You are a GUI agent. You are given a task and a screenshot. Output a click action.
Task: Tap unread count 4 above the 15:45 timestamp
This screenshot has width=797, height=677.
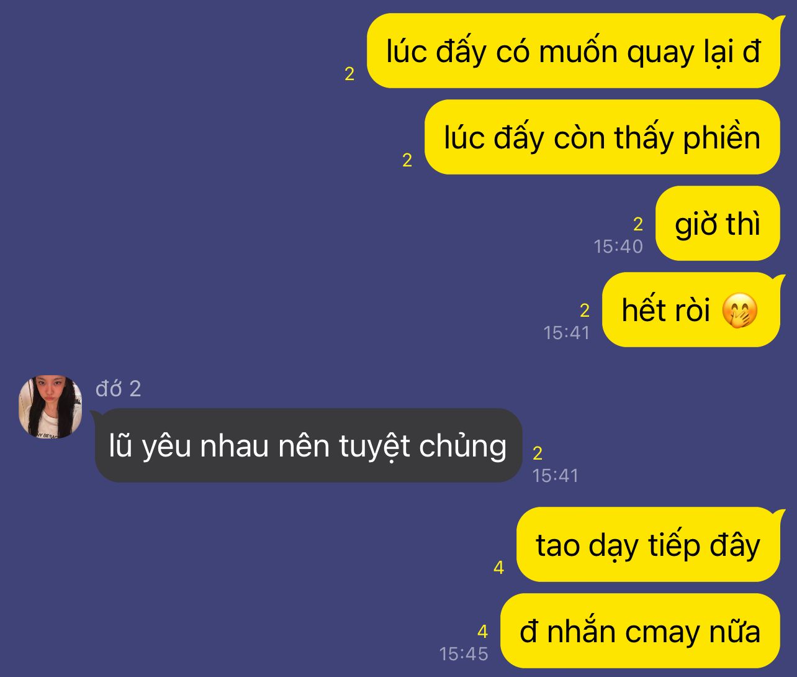[x=482, y=632]
